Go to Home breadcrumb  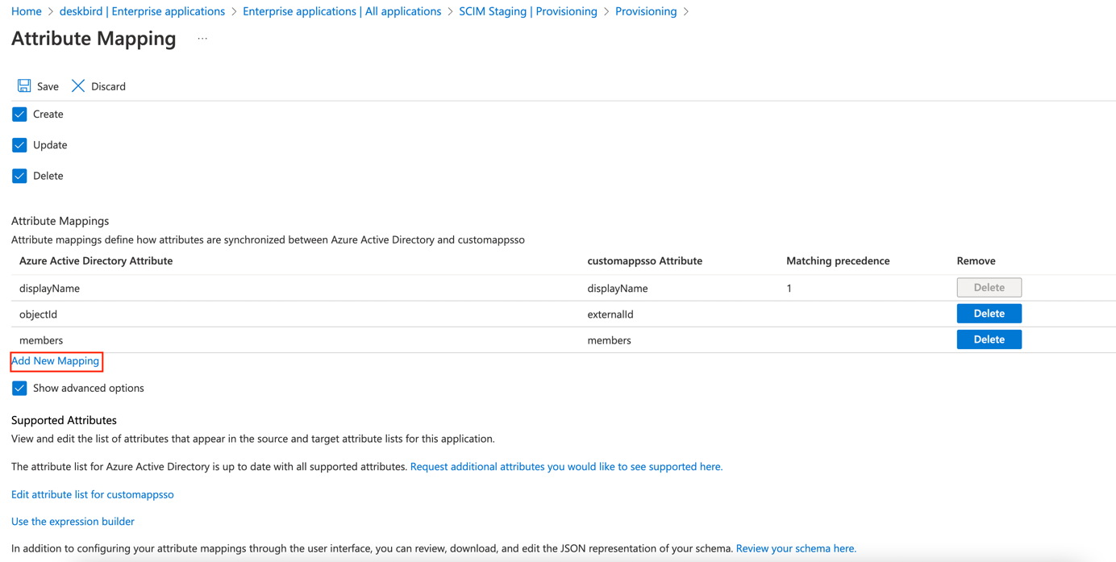point(27,11)
